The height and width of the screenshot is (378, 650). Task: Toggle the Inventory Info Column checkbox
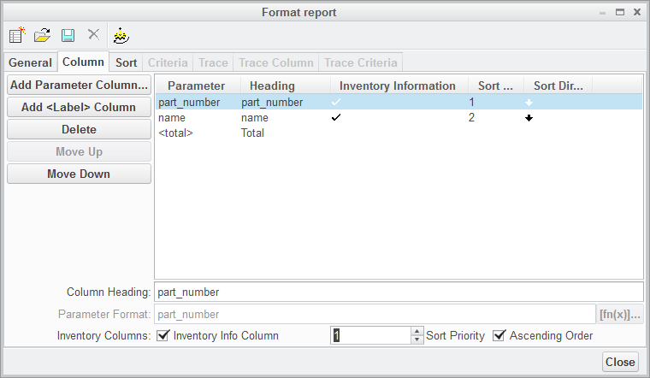click(162, 335)
